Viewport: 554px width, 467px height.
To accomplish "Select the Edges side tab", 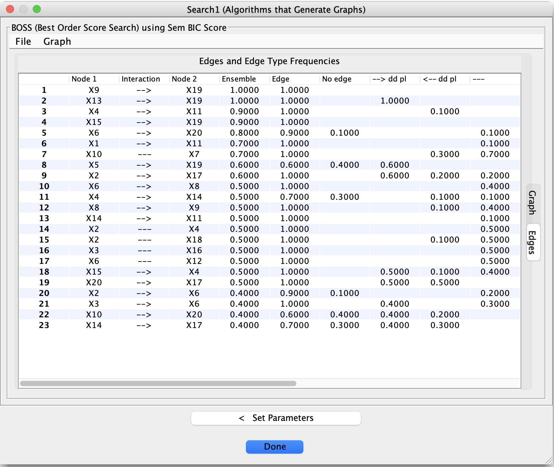I will pyautogui.click(x=533, y=242).
